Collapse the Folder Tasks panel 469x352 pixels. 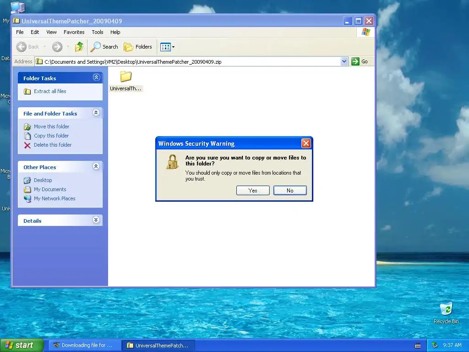tap(96, 77)
